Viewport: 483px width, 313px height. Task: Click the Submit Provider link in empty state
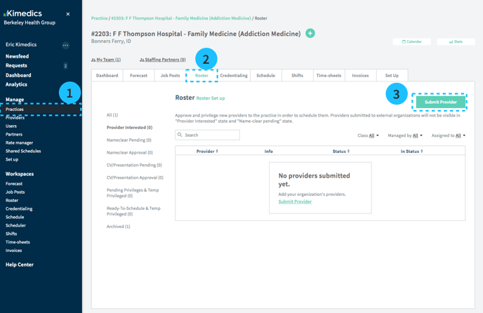click(x=295, y=201)
